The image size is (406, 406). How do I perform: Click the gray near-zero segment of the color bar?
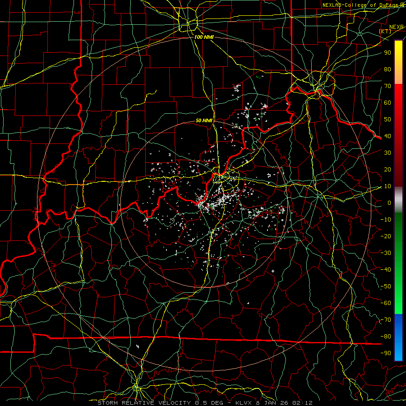(398, 200)
